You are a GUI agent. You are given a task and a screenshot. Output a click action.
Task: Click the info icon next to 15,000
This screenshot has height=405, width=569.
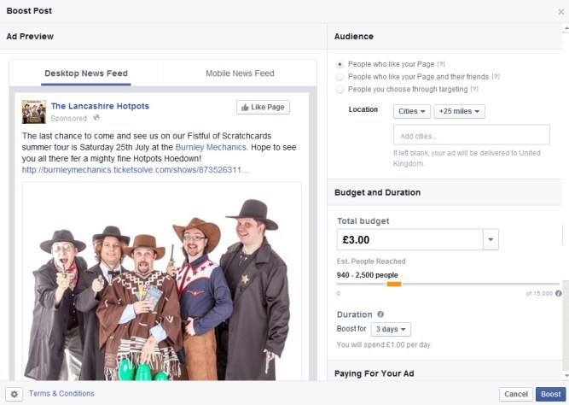(x=559, y=293)
